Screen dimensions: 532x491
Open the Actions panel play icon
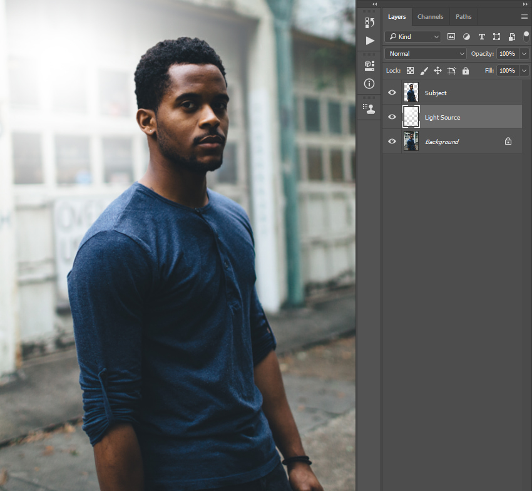click(x=369, y=41)
